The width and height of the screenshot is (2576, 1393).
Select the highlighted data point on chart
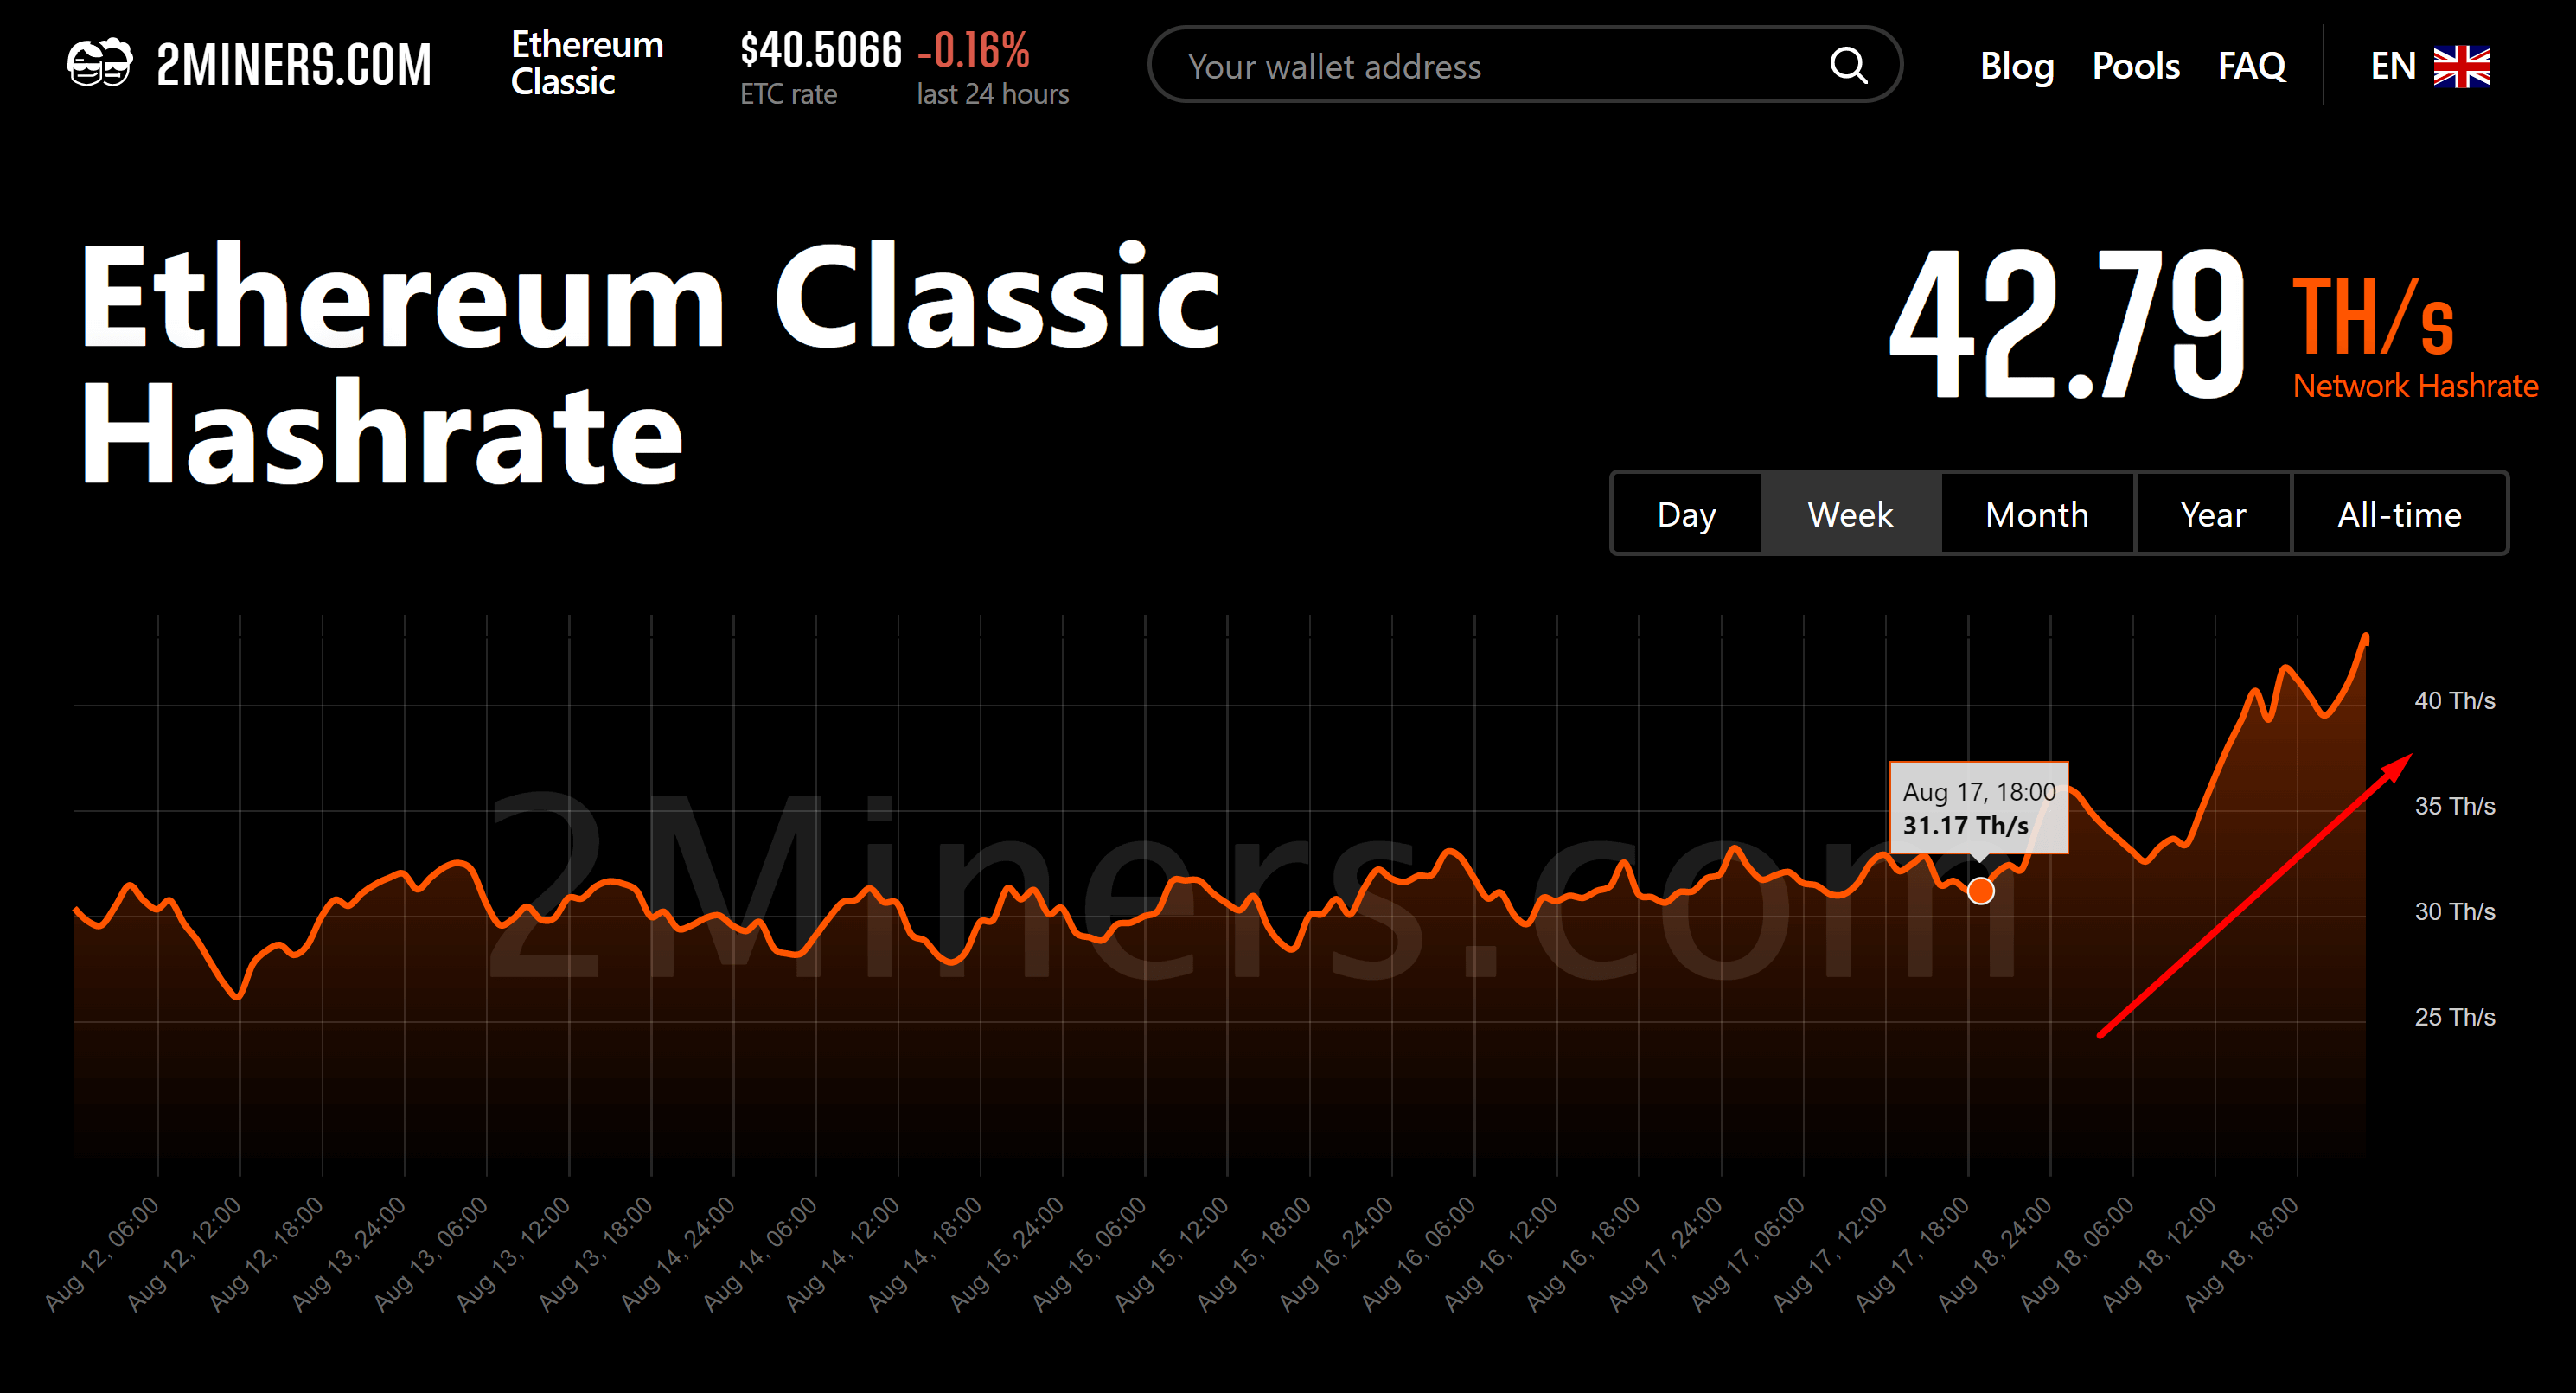click(x=1981, y=890)
